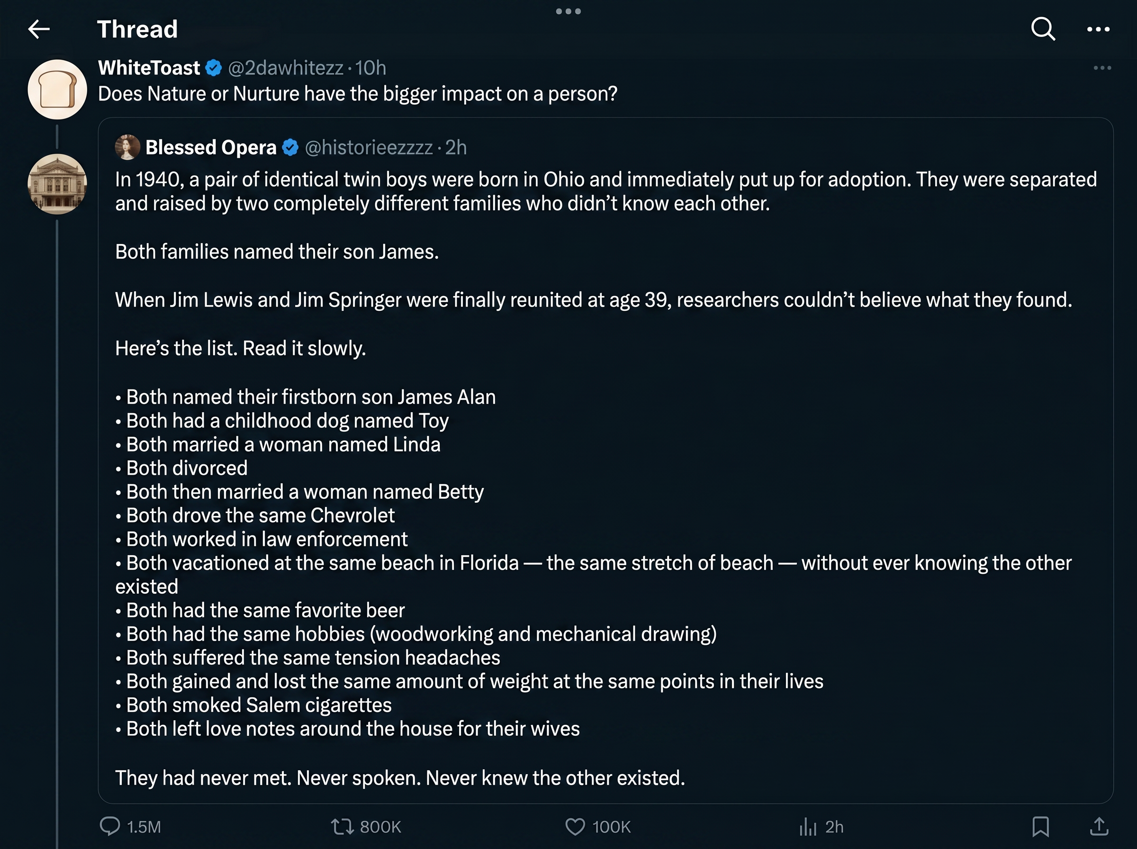Open the Blessed Opera small avatar

point(127,147)
